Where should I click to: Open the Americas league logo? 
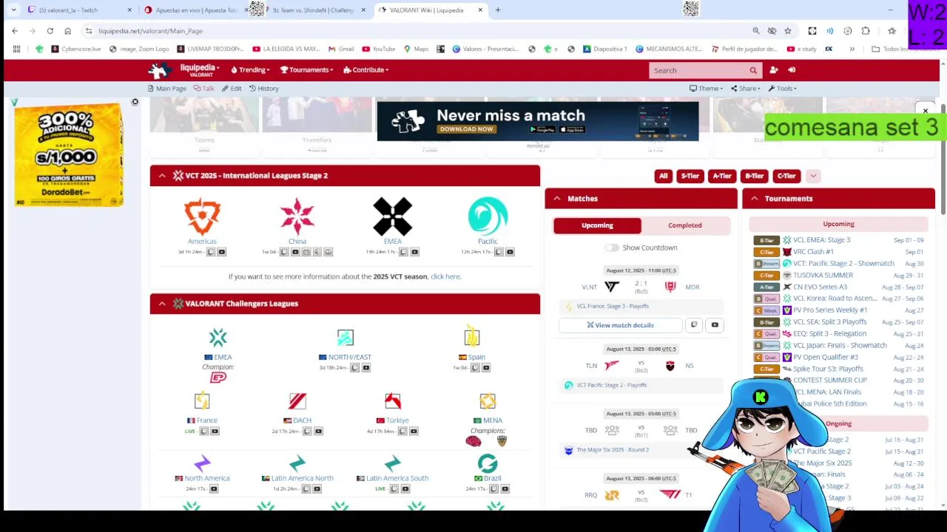[202, 216]
